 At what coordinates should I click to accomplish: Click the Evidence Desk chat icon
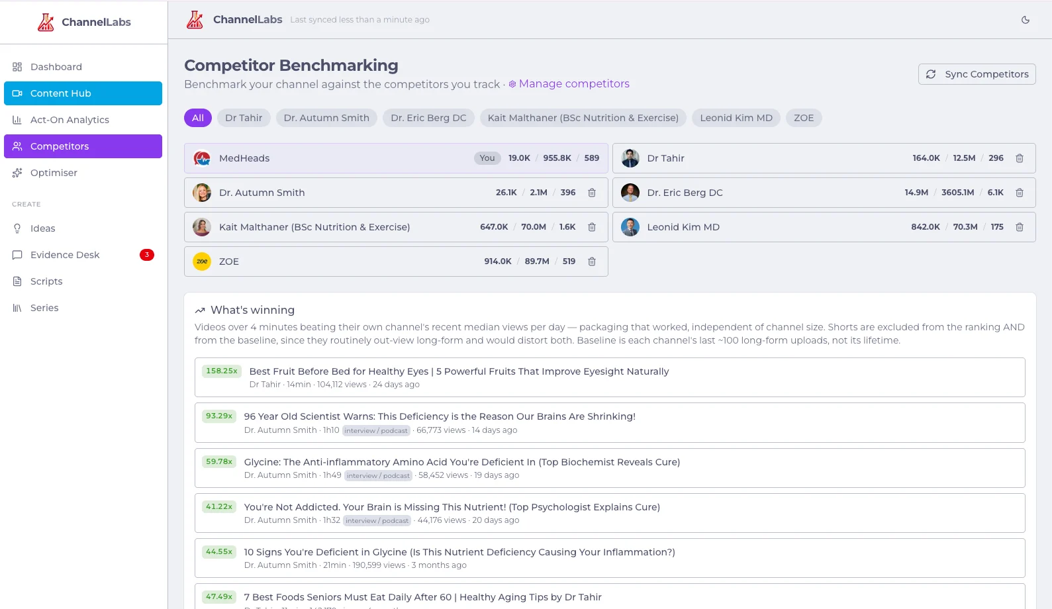17,255
